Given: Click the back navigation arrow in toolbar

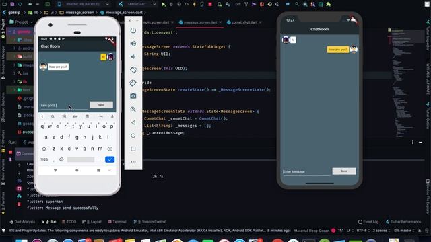Looking at the screenshot, I should 30,5.
